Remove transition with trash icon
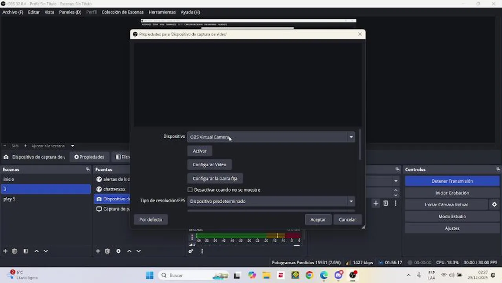Screen dimensions: 502x283 point(386,203)
